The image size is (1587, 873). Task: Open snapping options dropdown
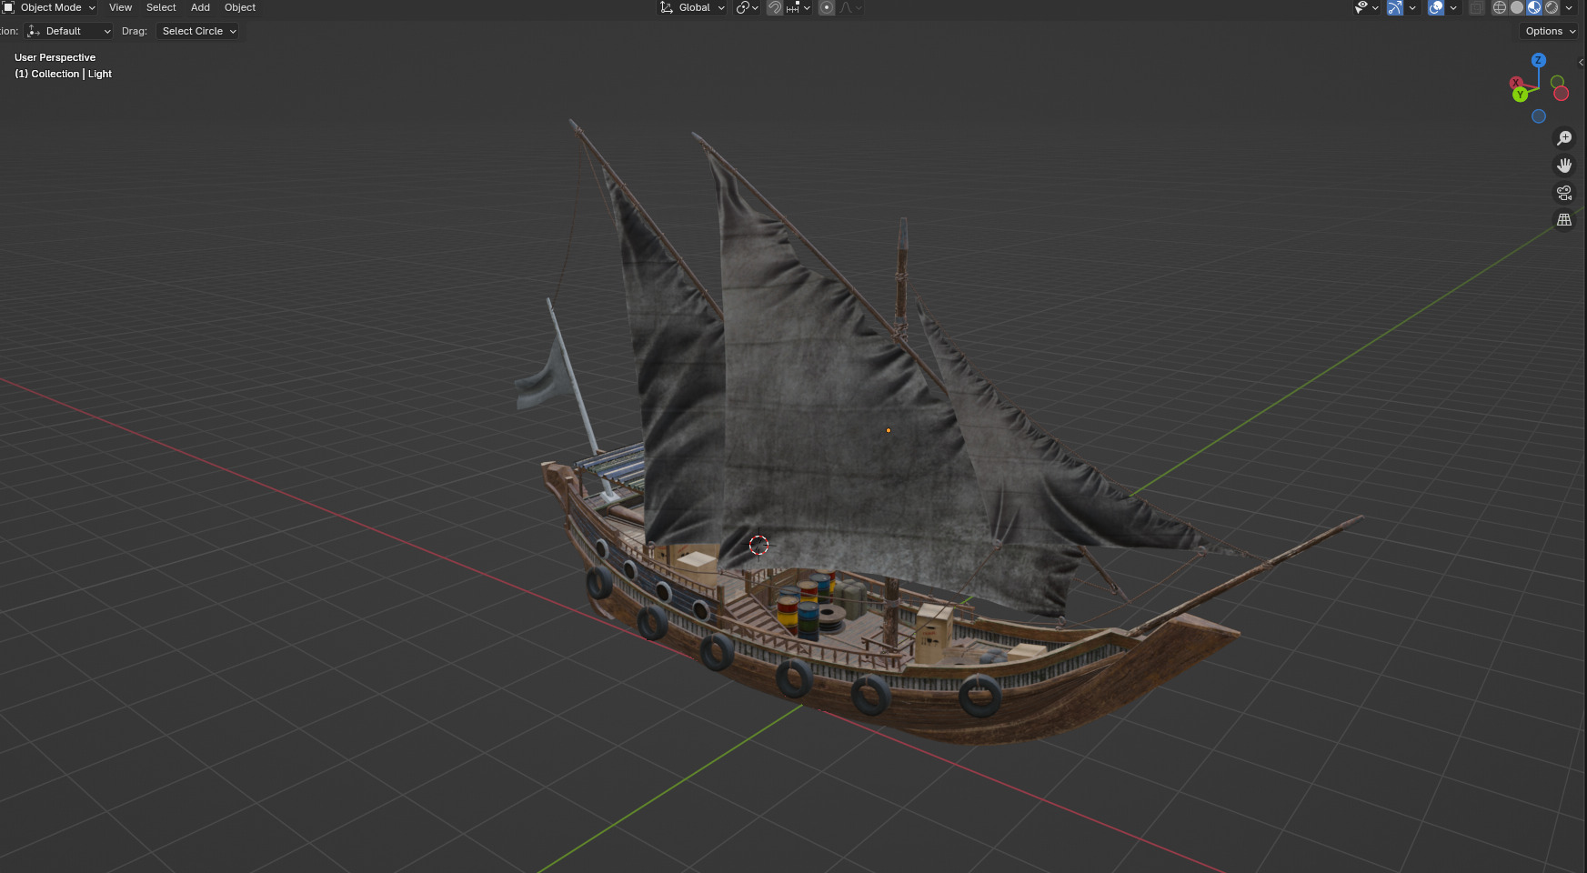(x=799, y=7)
